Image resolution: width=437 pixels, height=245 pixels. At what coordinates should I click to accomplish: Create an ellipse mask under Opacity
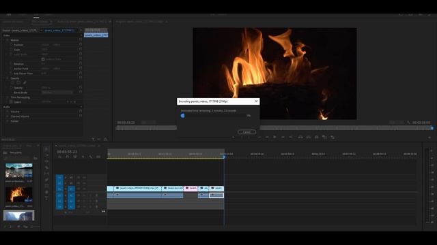click(12, 83)
